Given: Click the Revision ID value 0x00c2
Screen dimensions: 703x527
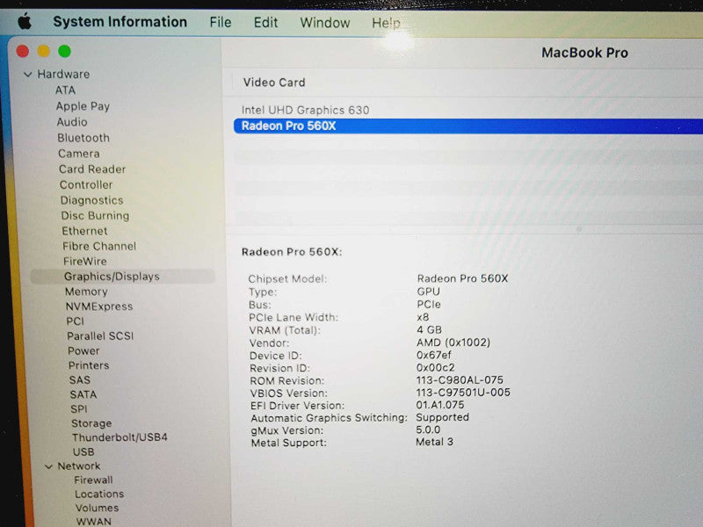Looking at the screenshot, I should point(435,368).
